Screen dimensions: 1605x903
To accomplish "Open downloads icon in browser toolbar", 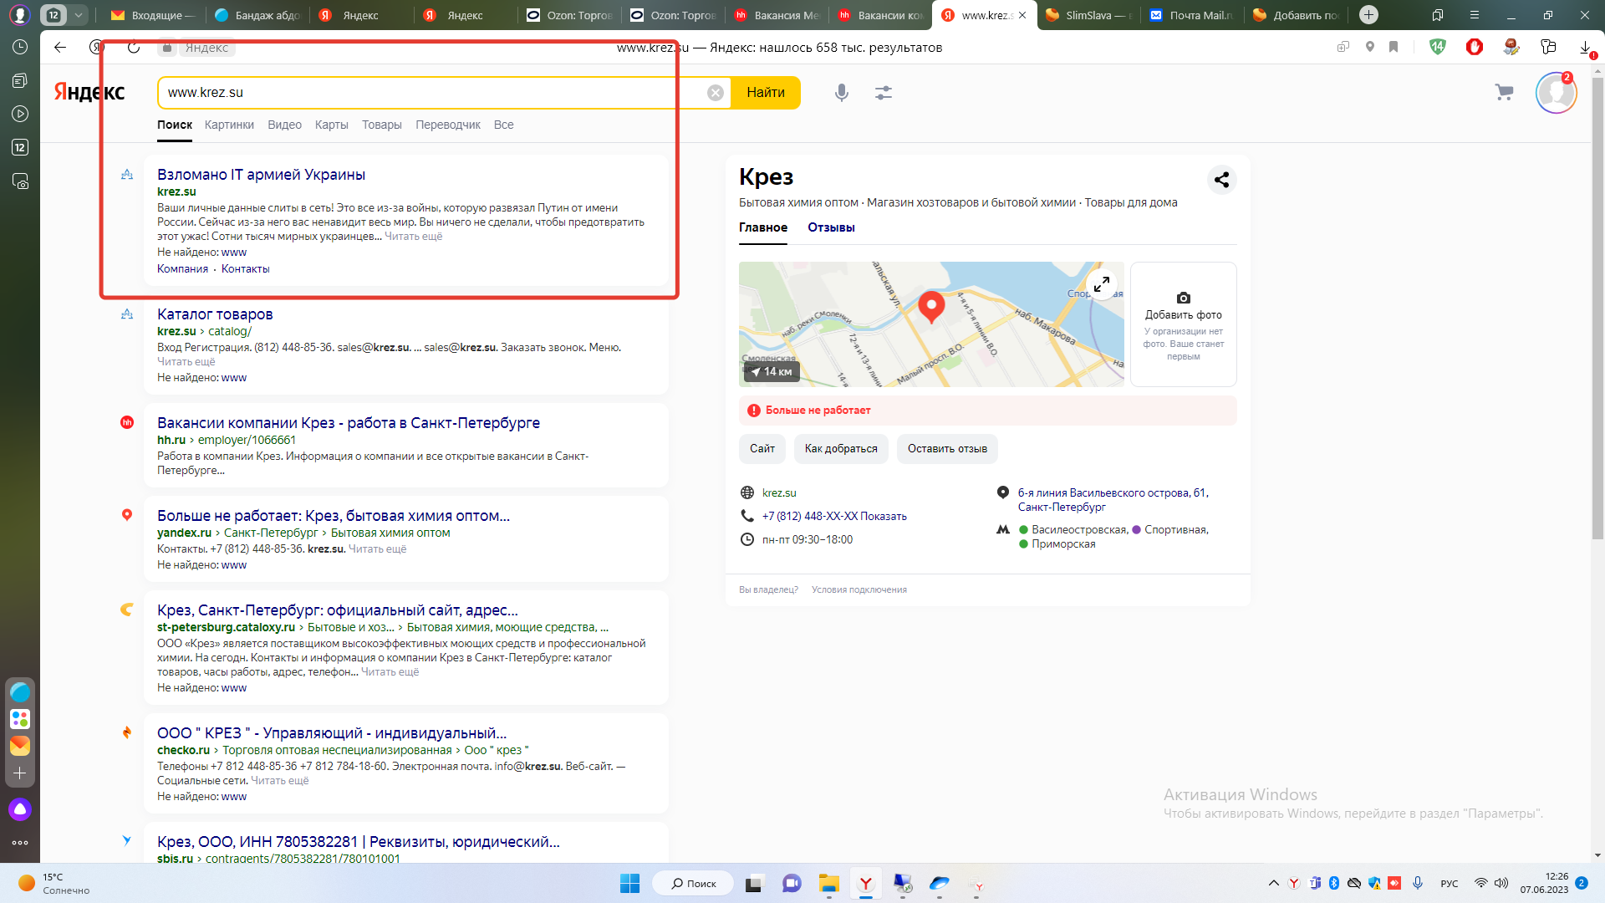I will 1585,48.
